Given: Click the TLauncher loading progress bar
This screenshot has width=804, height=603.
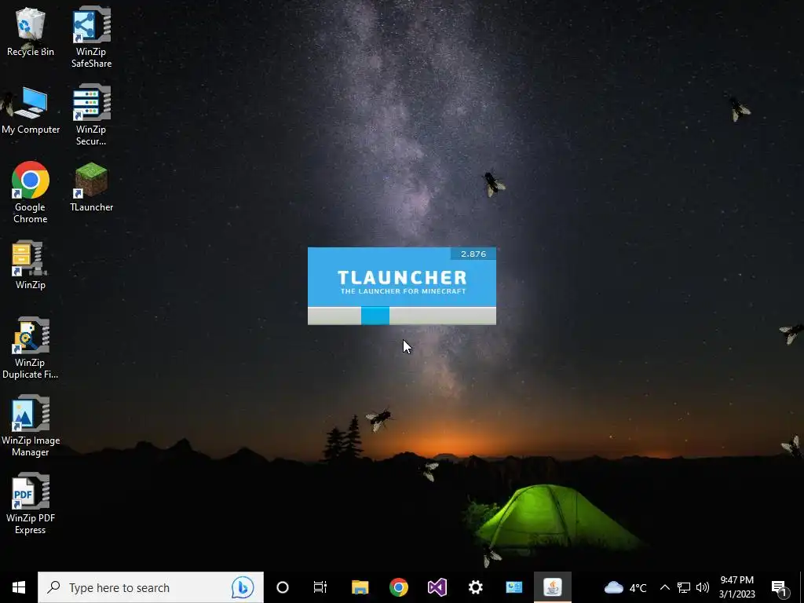Looking at the screenshot, I should [401, 316].
